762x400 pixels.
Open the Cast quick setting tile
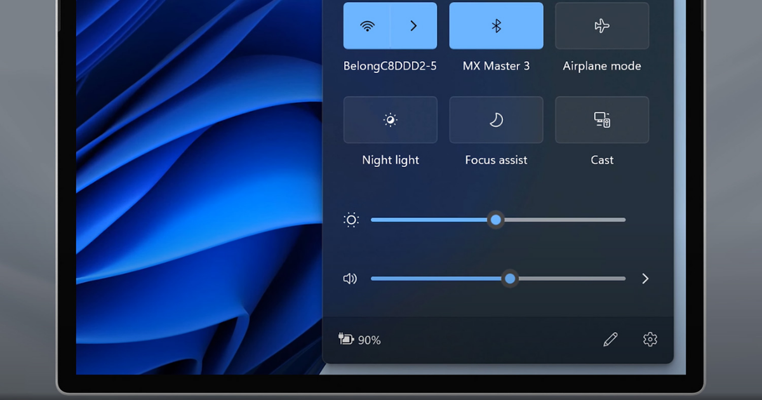point(602,120)
